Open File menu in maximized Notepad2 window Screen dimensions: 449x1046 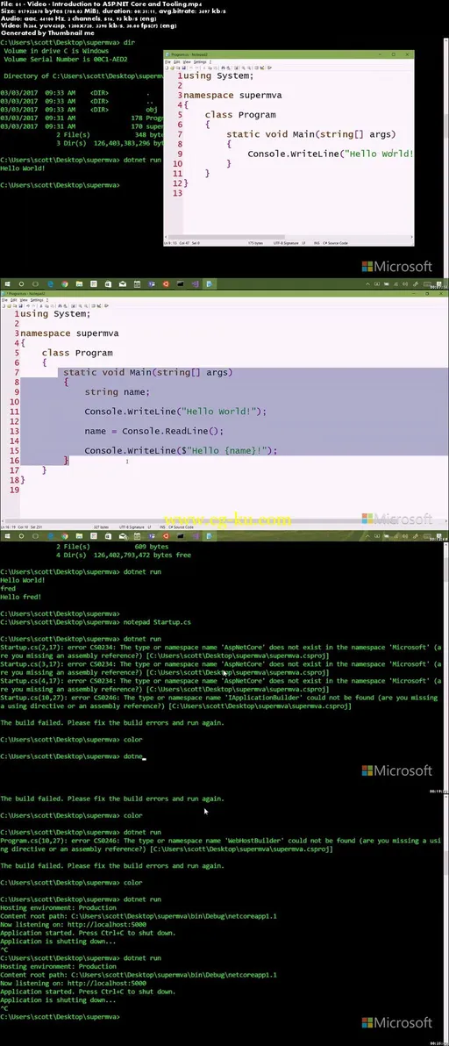pyautogui.click(x=4, y=300)
